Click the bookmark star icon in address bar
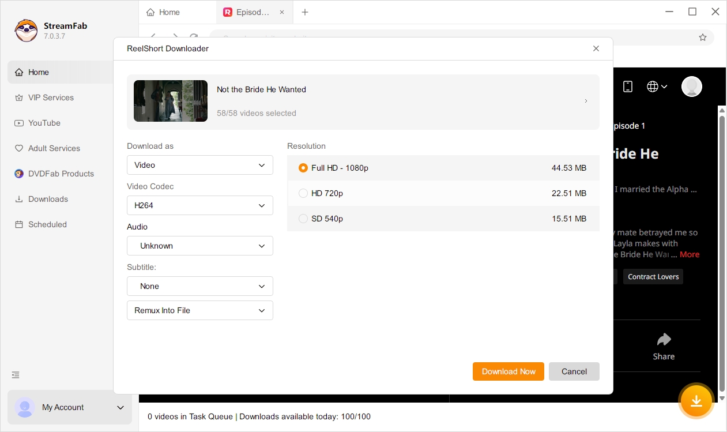 pos(702,37)
